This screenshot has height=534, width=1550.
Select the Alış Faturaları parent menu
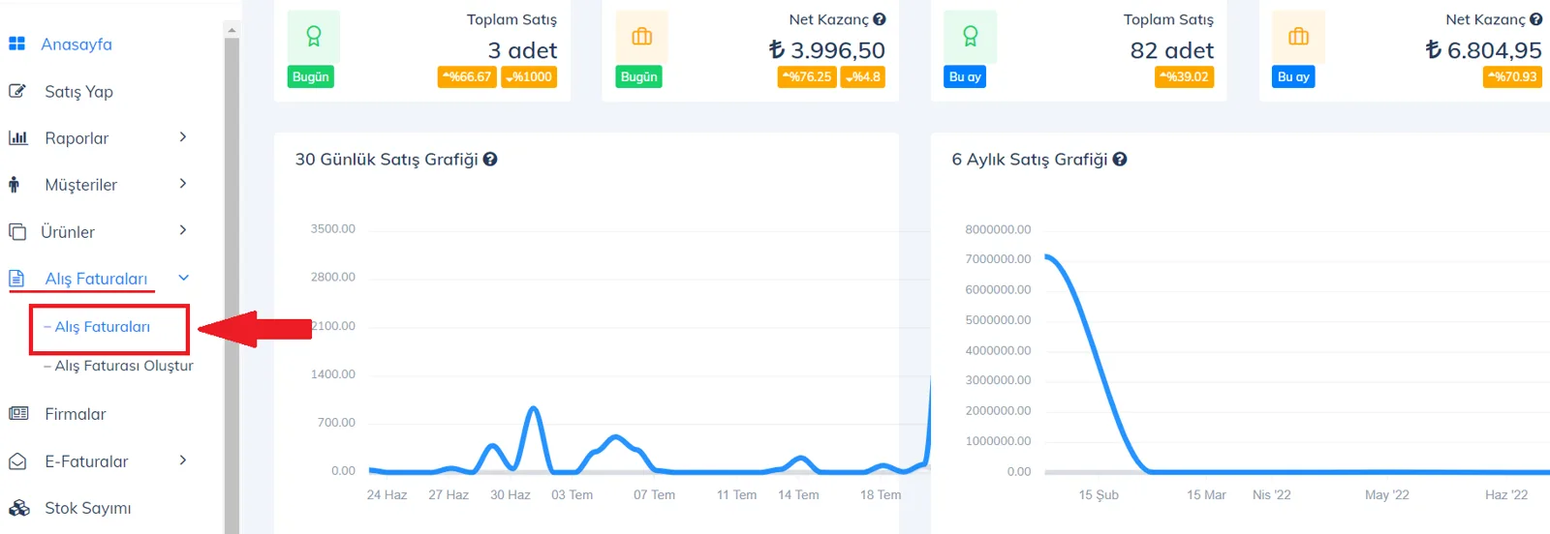(x=96, y=279)
